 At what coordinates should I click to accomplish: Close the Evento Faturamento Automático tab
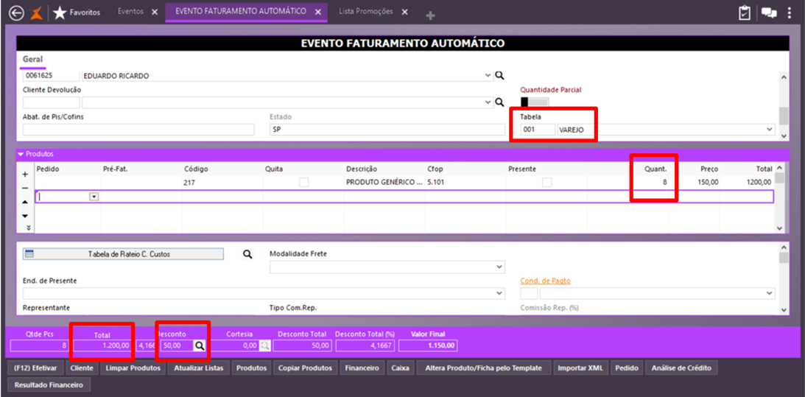[318, 12]
